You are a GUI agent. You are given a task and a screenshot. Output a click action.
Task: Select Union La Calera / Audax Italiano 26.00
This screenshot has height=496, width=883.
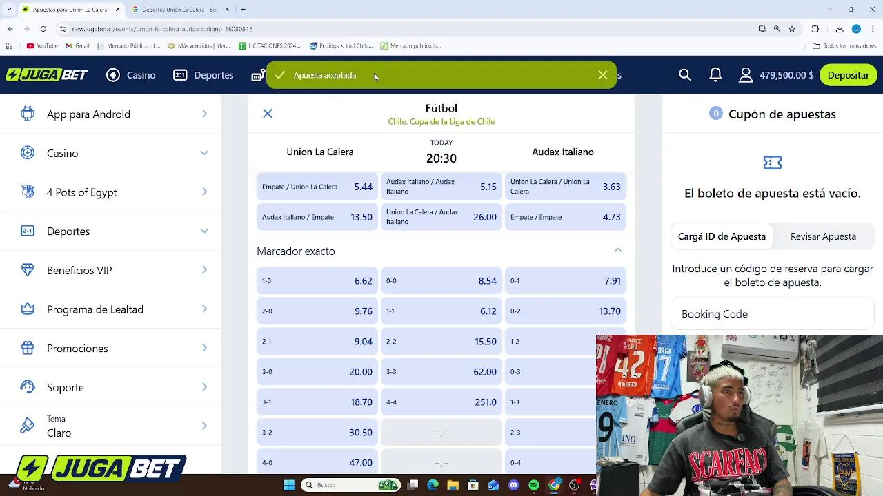click(441, 217)
